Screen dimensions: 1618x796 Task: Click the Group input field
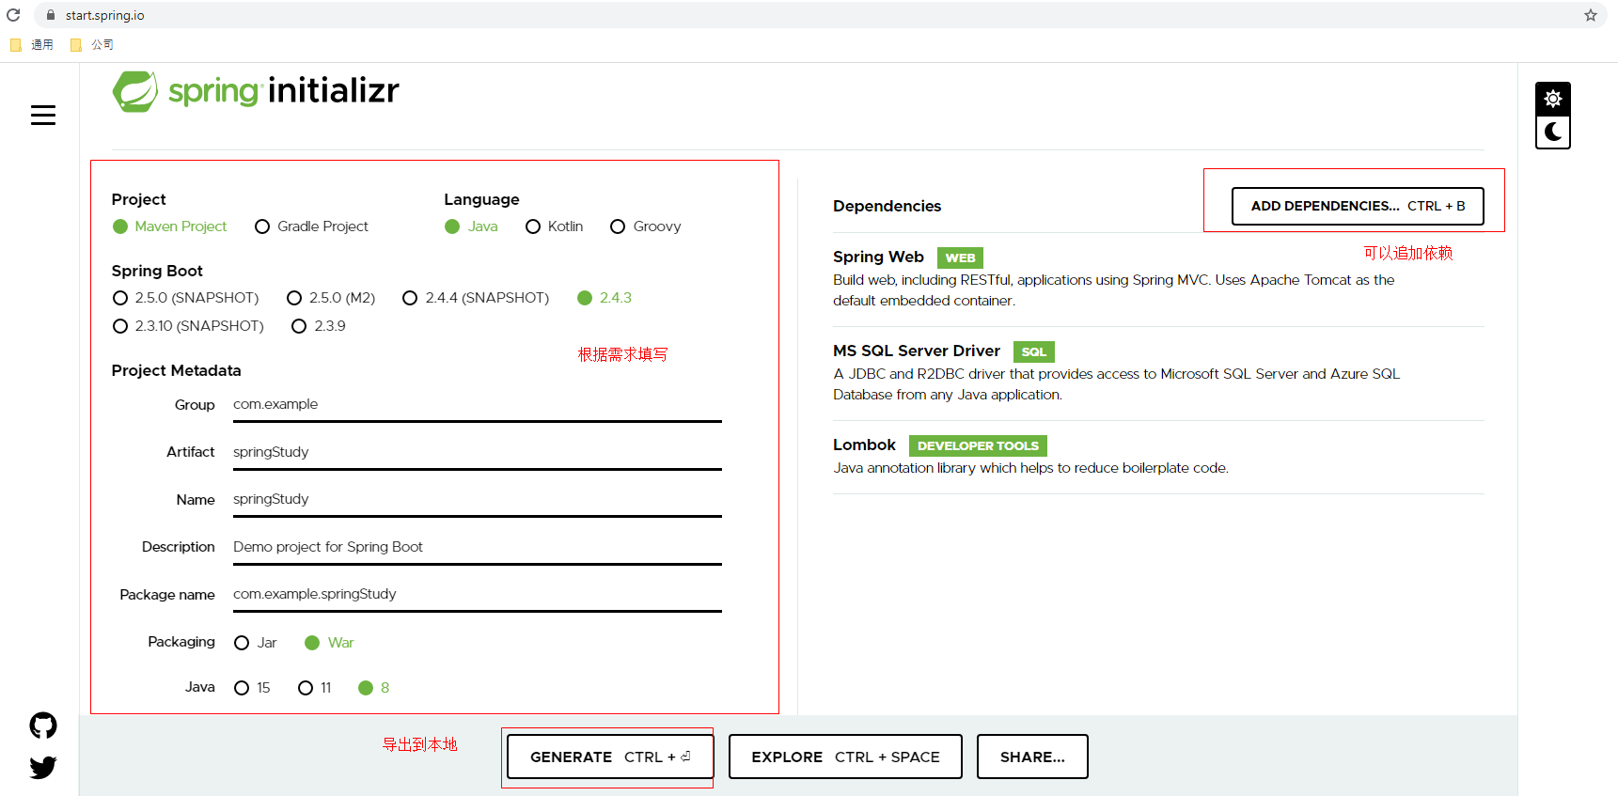tap(478, 405)
